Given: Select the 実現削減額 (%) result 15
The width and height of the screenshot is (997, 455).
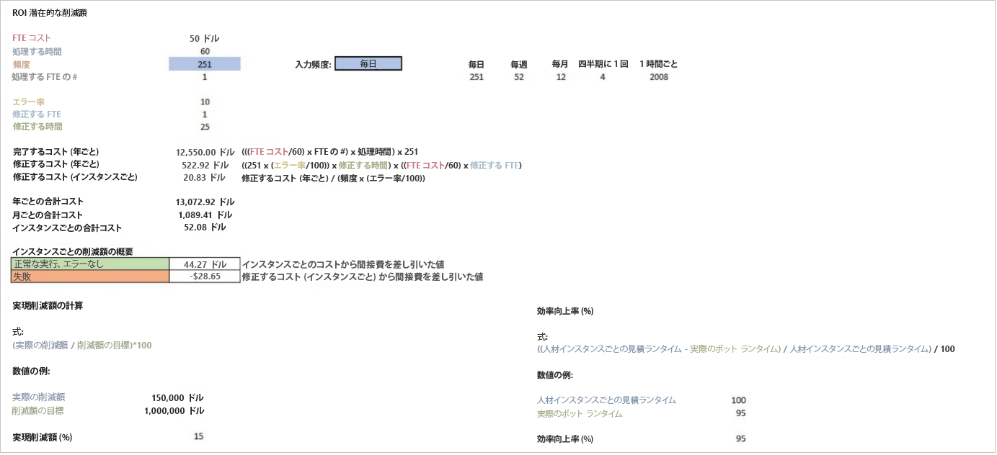Looking at the screenshot, I should [x=198, y=436].
